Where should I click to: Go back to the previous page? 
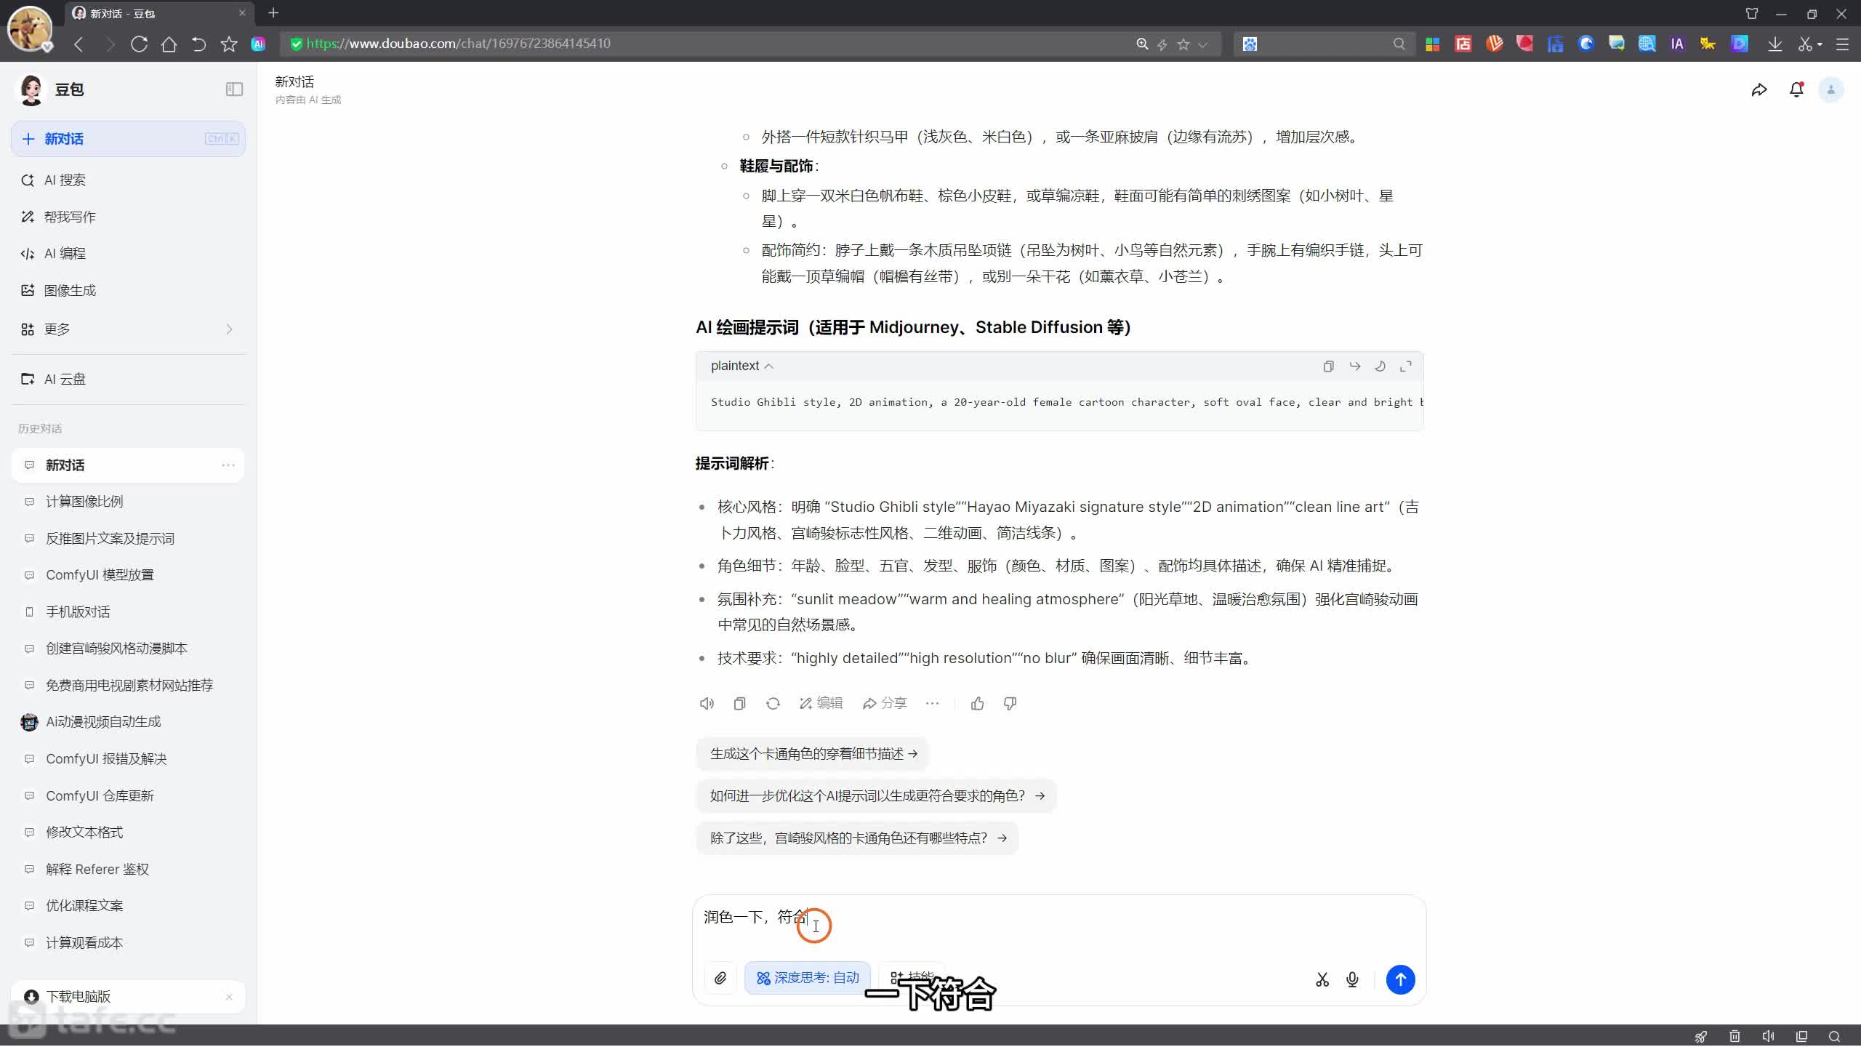coord(79,44)
